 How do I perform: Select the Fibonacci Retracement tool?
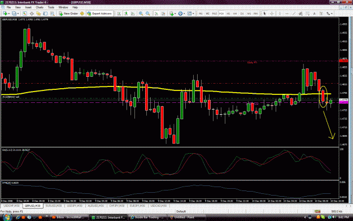(x=307, y=14)
